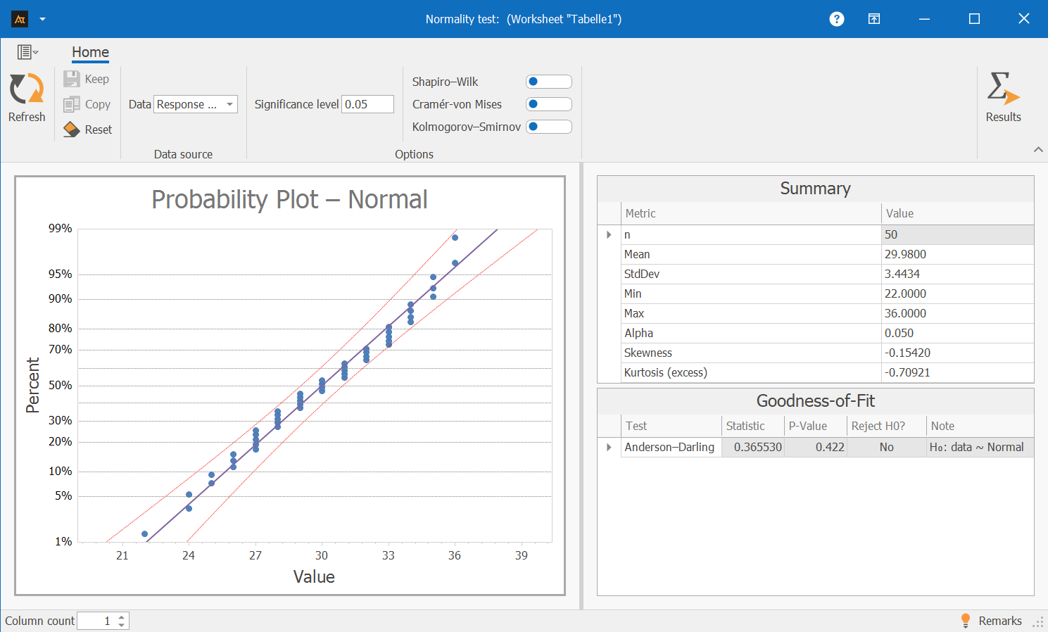Image resolution: width=1048 pixels, height=632 pixels.
Task: Click the Remarks lightbulb icon
Action: [966, 621]
